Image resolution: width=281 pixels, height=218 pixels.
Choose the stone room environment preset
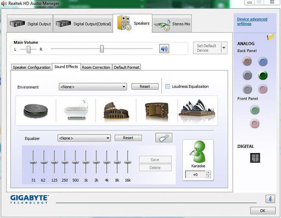pyautogui.click(x=157, y=111)
